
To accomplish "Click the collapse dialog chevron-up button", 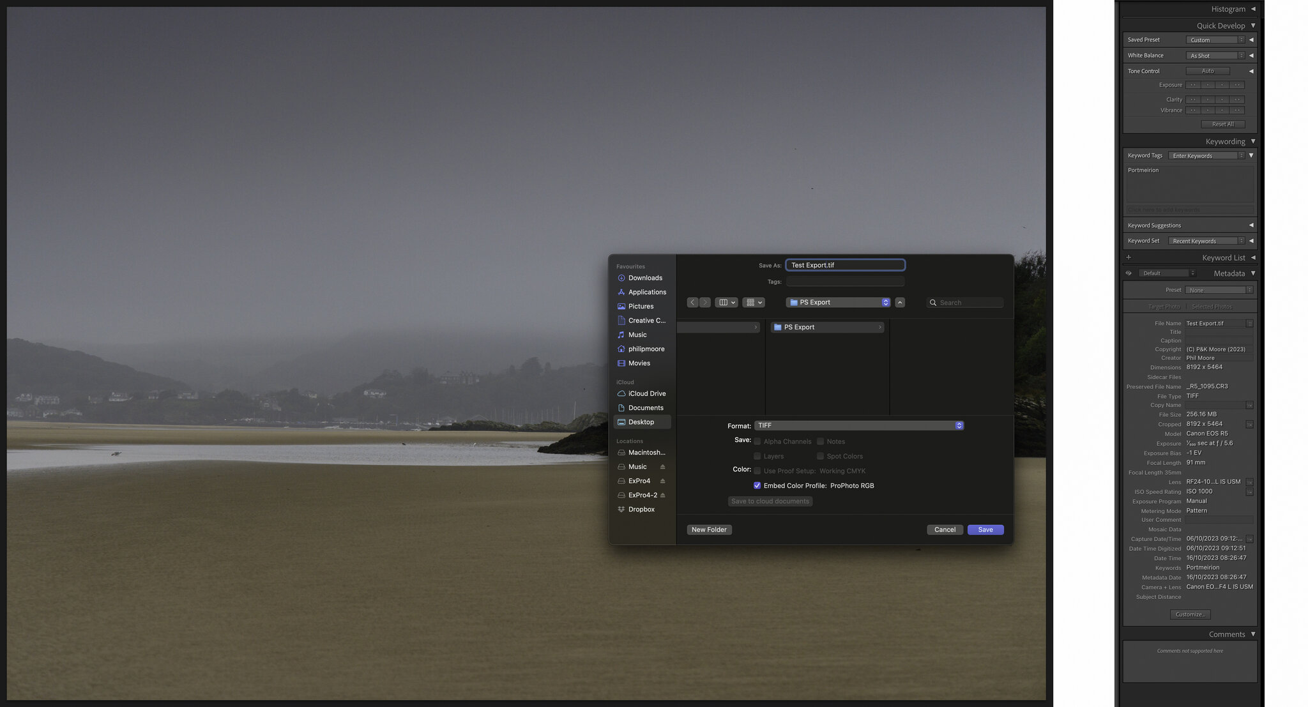I will [900, 303].
